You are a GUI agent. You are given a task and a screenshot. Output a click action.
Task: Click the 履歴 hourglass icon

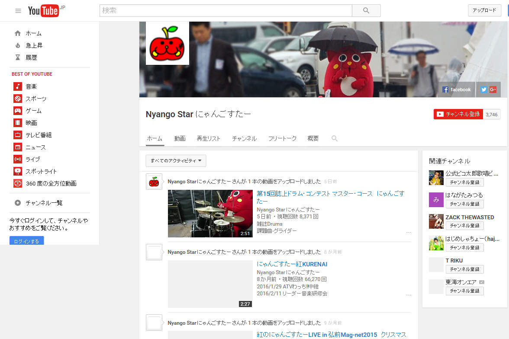18,58
